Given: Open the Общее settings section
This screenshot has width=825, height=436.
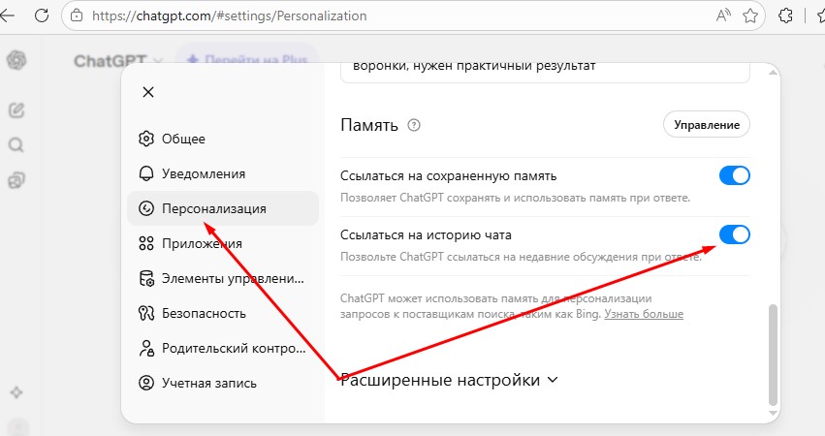Looking at the screenshot, I should click(x=223, y=139).
